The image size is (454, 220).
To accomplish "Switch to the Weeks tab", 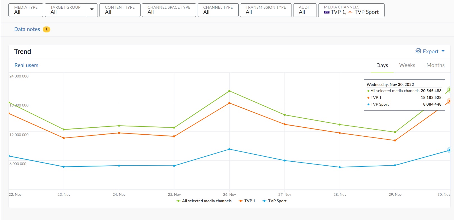I will [x=407, y=65].
